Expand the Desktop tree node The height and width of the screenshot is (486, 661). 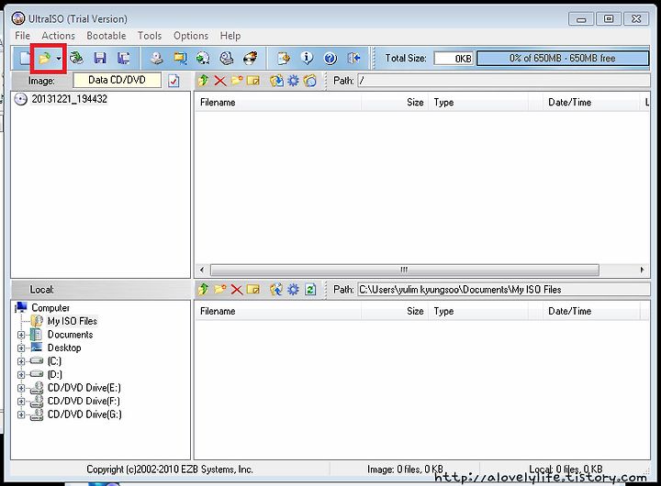tap(20, 348)
